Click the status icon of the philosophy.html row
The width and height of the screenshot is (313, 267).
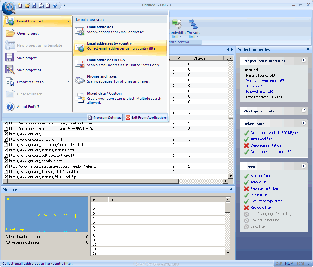(6, 145)
